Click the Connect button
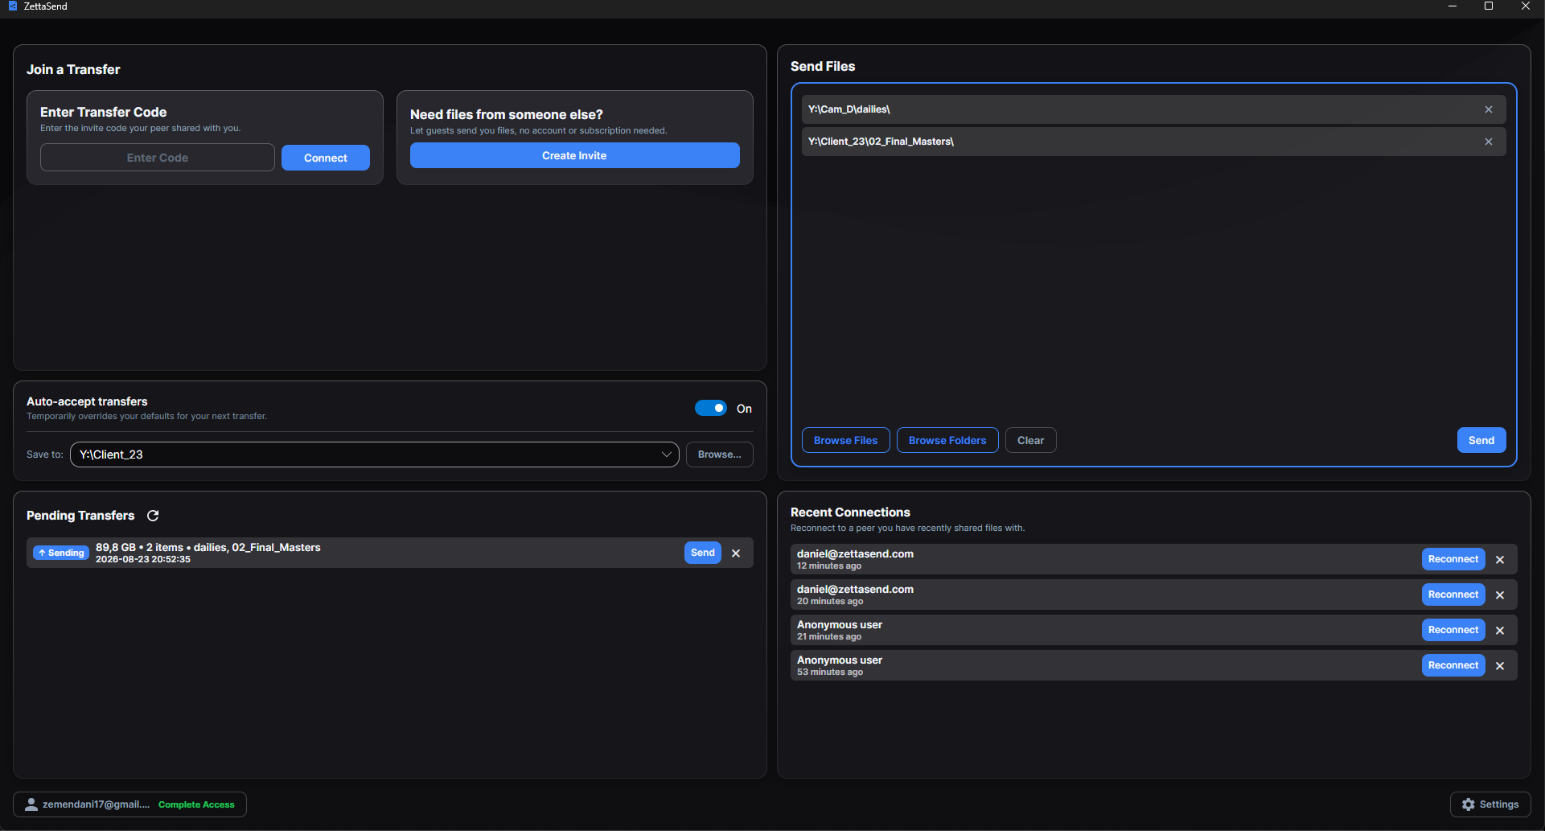The image size is (1545, 831). click(x=326, y=158)
